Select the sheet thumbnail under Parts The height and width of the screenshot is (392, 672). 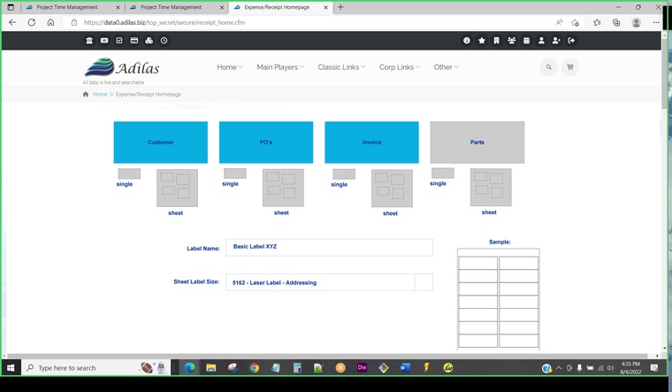coord(490,188)
